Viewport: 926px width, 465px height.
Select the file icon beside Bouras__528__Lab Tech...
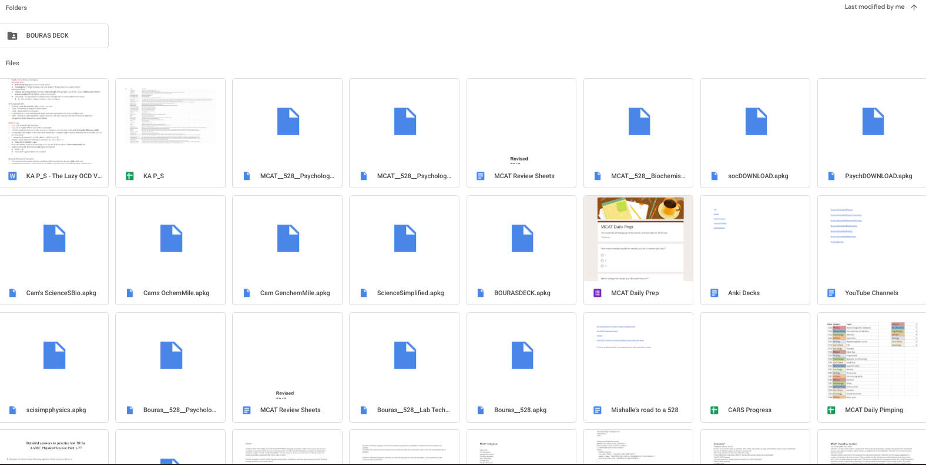pos(364,410)
